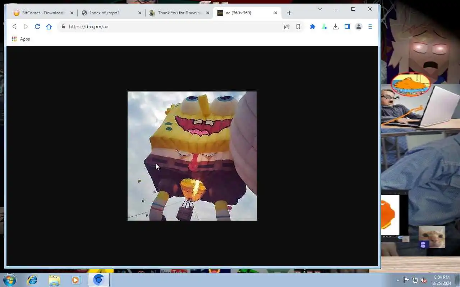
Task: Go back using the browser back arrow
Action: coord(14,27)
